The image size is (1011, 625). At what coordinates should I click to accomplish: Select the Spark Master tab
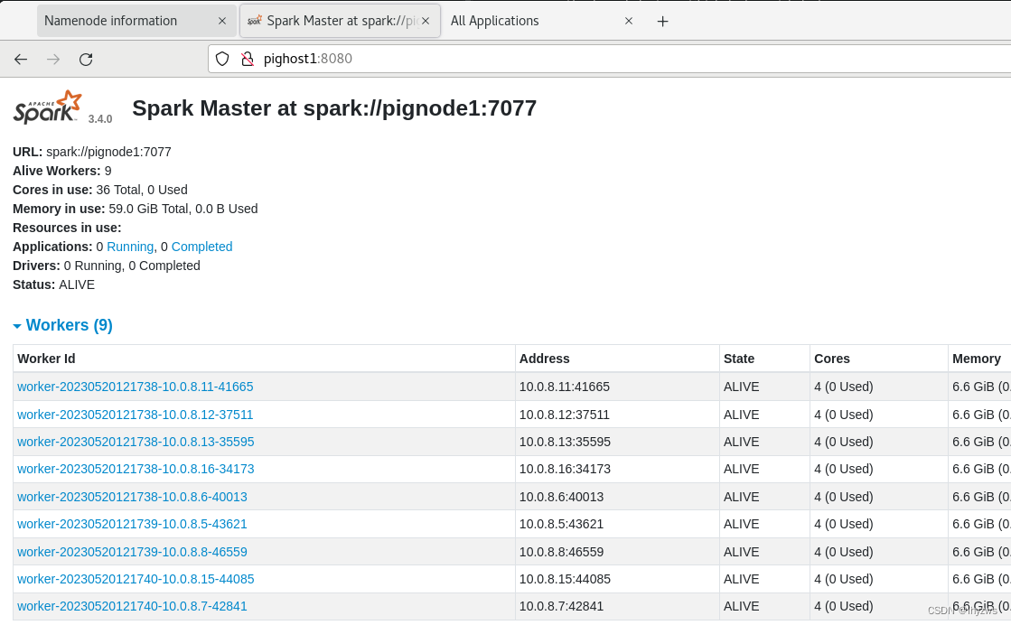click(339, 21)
